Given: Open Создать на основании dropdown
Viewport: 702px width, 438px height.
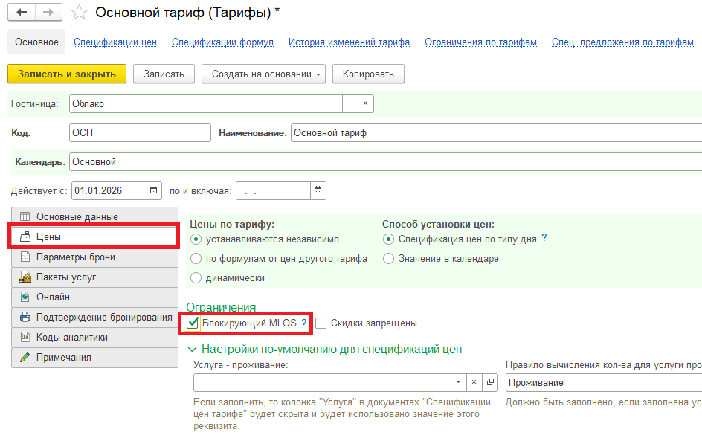Looking at the screenshot, I should [x=263, y=74].
